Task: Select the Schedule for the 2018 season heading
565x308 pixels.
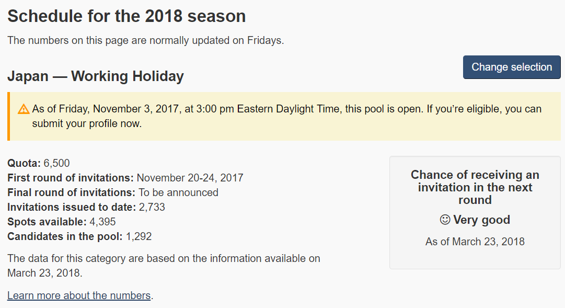Action: pyautogui.click(x=126, y=16)
